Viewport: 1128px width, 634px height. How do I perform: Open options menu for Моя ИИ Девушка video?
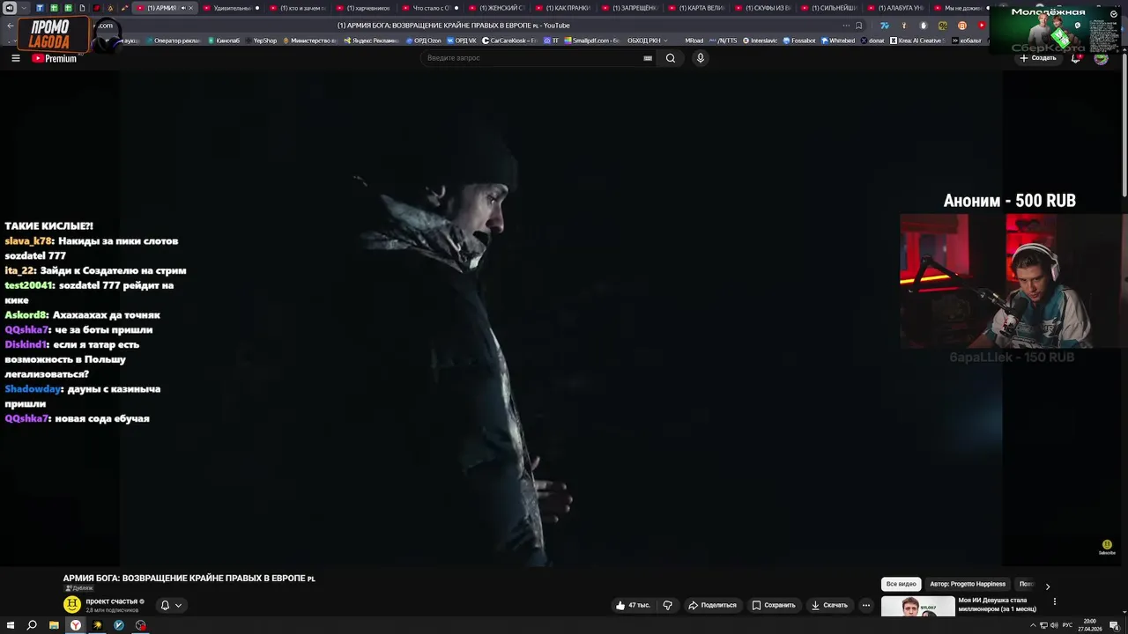tap(1054, 601)
